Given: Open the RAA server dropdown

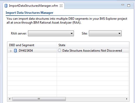Looking at the screenshot, I should (x=51, y=33).
